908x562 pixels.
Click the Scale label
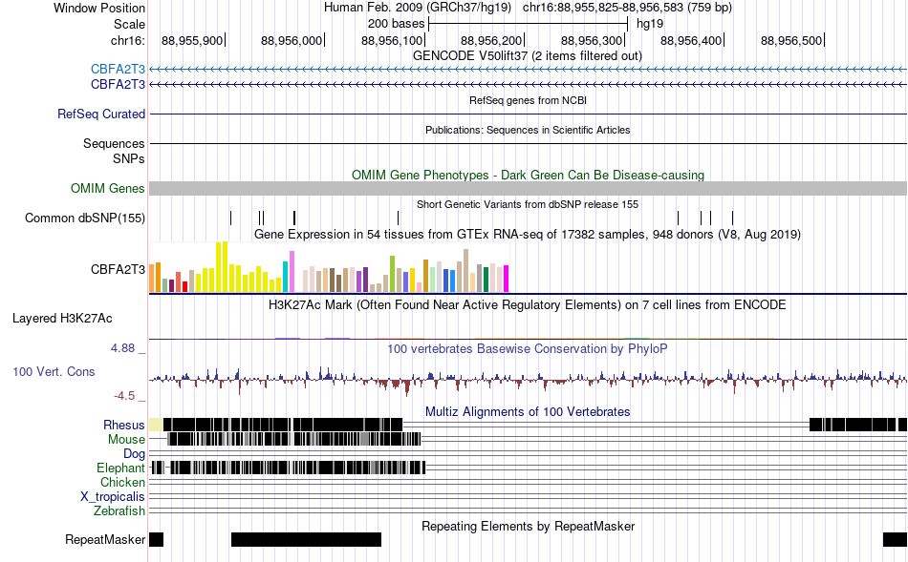(x=129, y=24)
